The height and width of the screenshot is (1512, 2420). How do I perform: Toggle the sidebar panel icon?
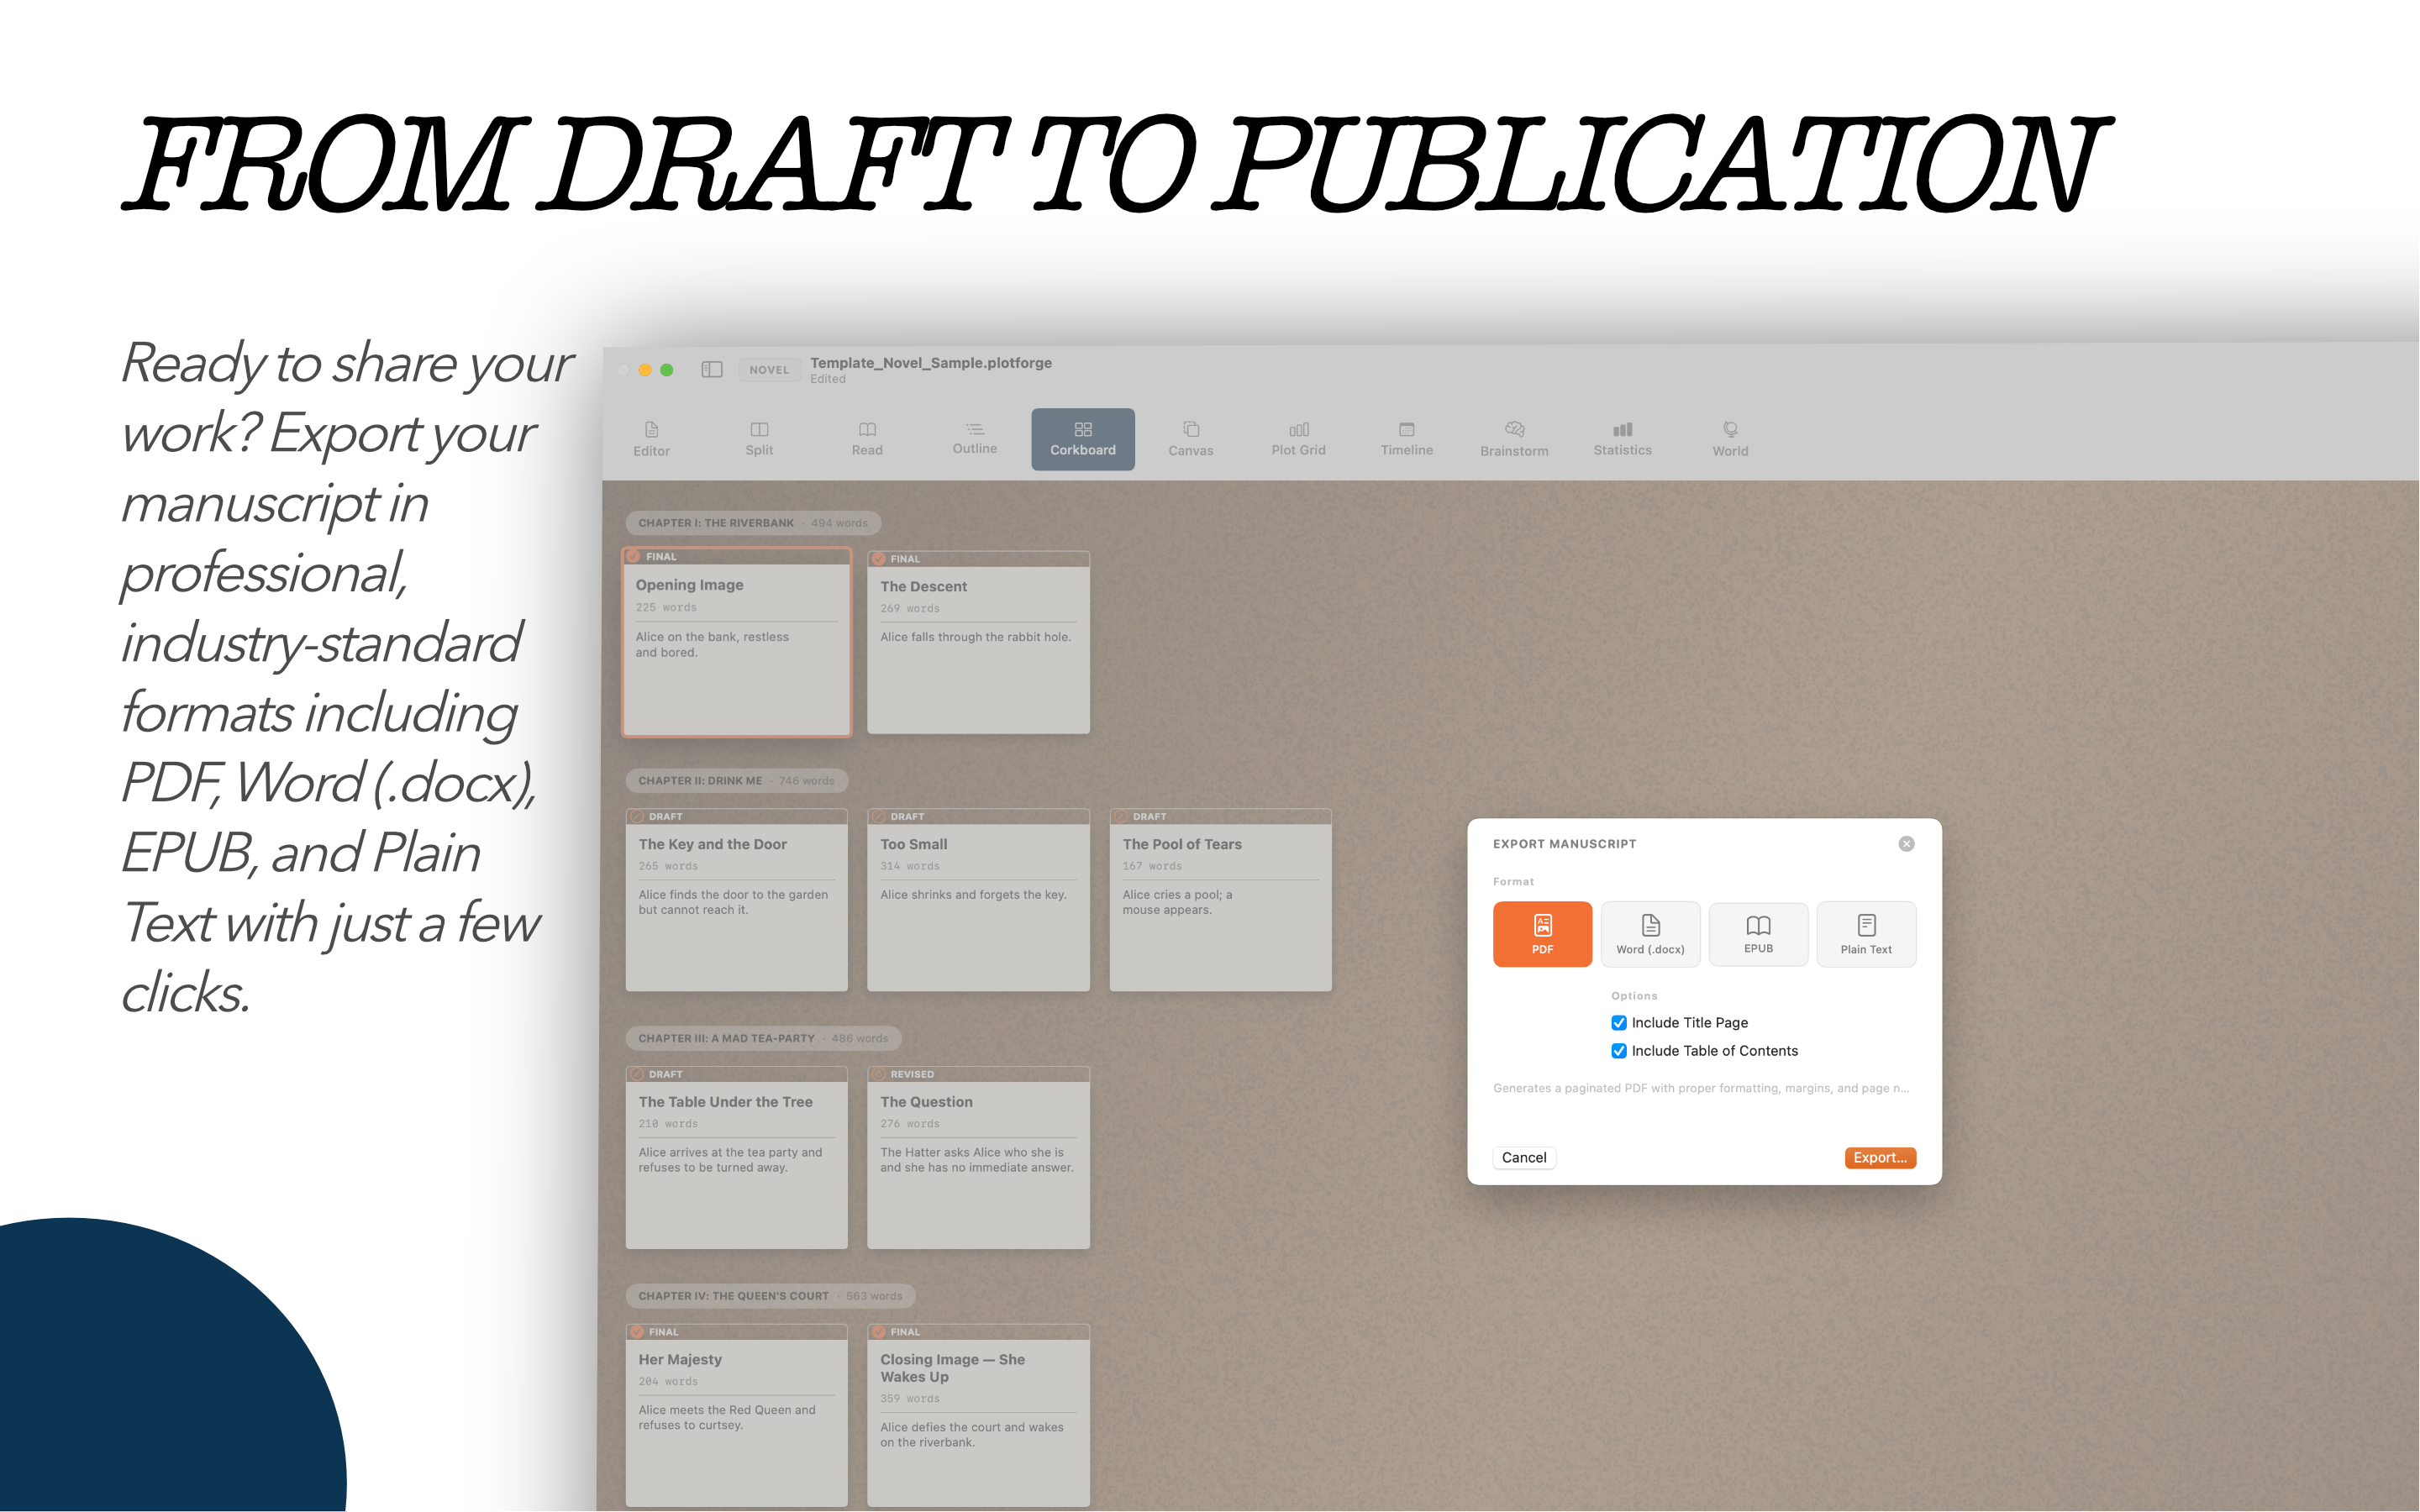click(712, 370)
